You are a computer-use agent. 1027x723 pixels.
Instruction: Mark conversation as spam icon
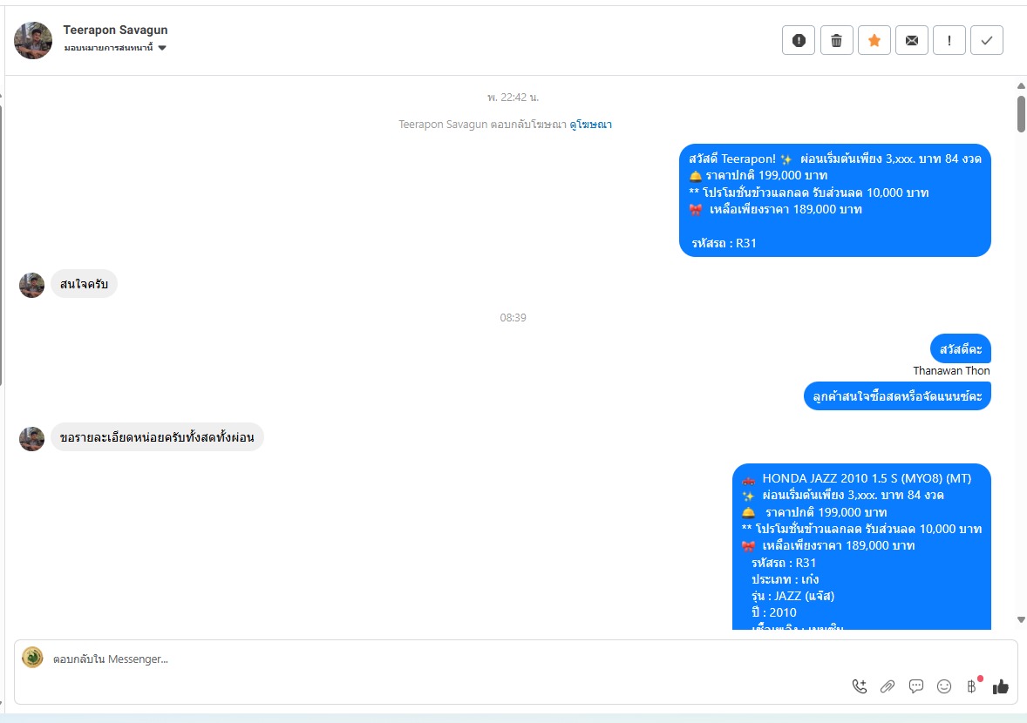click(x=799, y=41)
